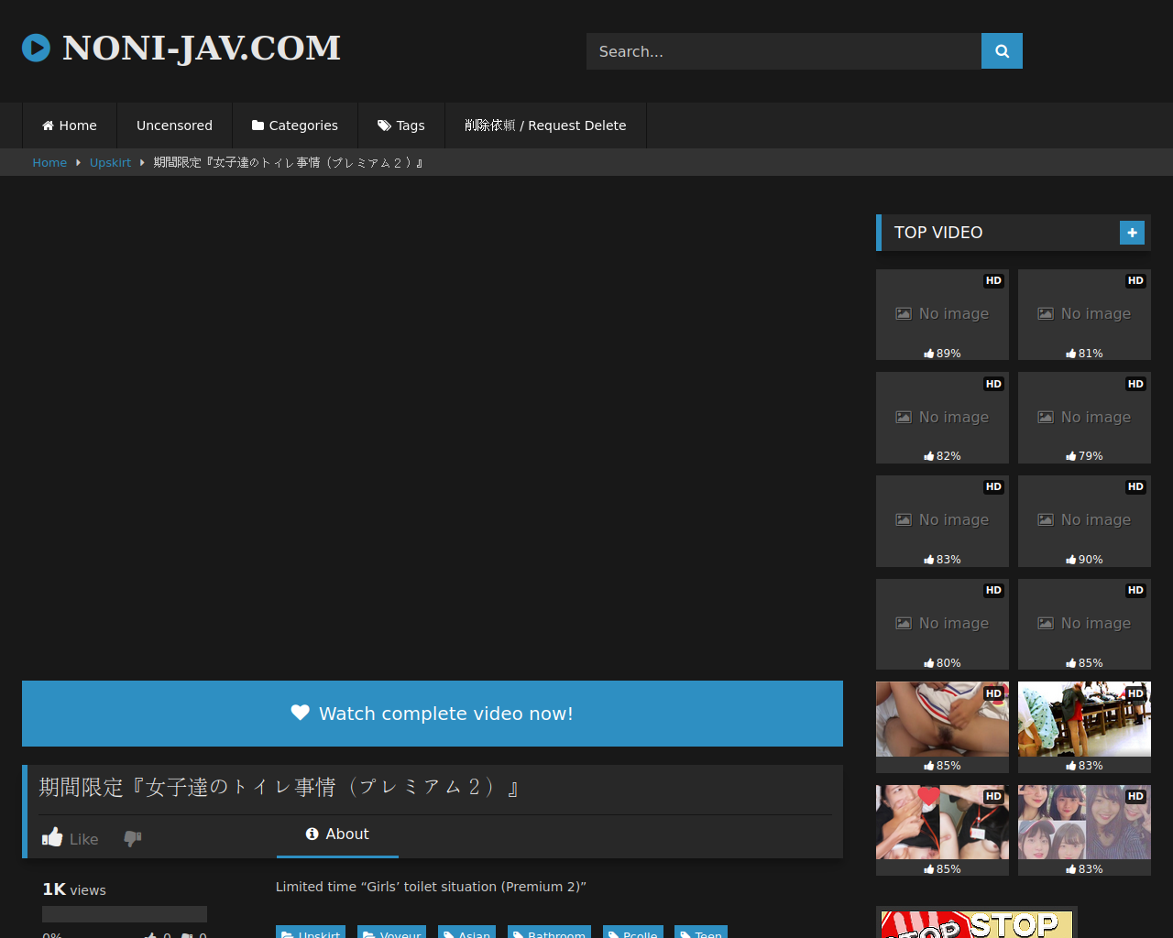Click the plus icon beside TOP VIDEO
The image size is (1173, 938).
point(1132,233)
